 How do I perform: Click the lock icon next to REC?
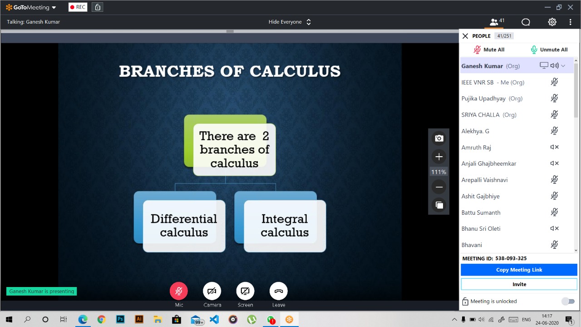97,7
